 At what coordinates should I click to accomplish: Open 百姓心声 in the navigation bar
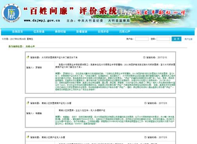click(125, 31)
